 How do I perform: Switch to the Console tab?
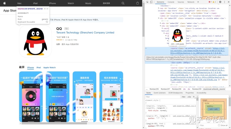pos(171,2)
